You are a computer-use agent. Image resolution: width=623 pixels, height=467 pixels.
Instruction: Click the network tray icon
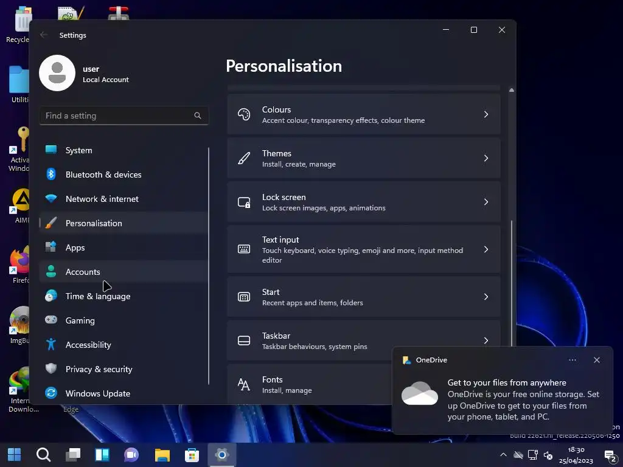(533, 455)
